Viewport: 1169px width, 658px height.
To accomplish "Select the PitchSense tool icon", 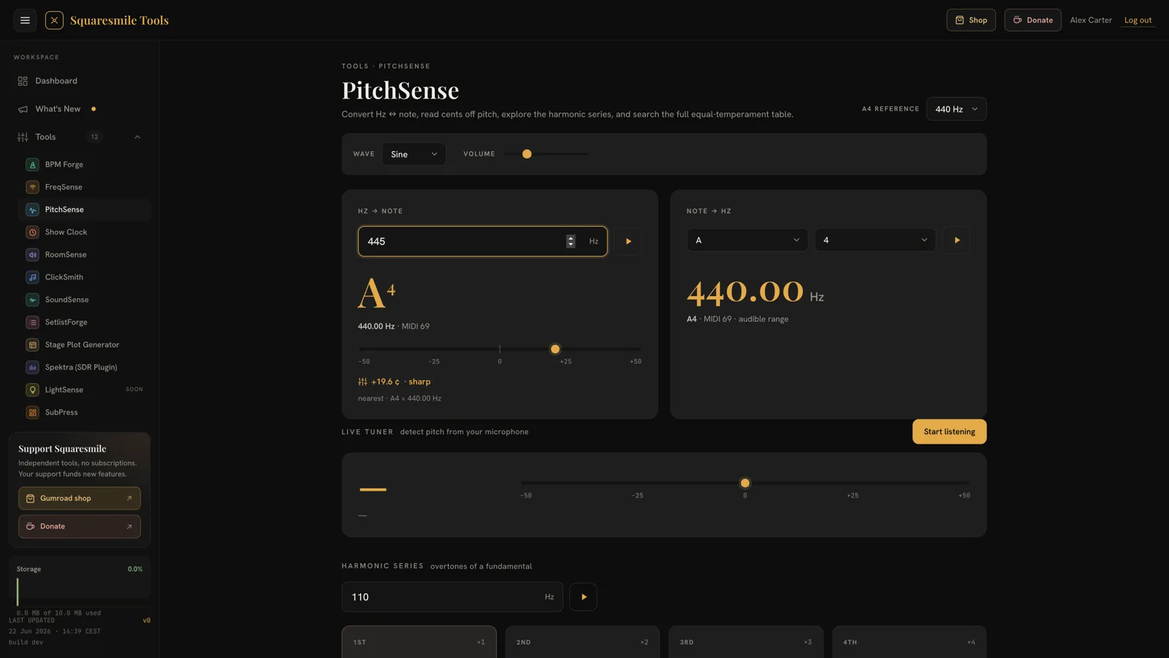I will (x=32, y=210).
